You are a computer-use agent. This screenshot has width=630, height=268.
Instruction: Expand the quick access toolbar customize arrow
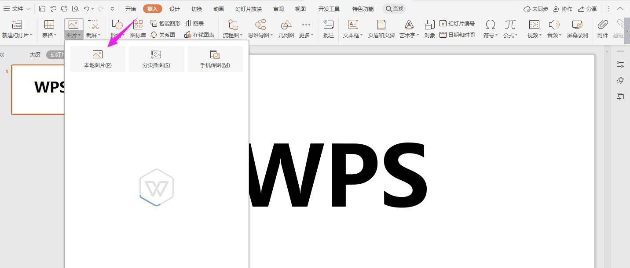pyautogui.click(x=113, y=9)
